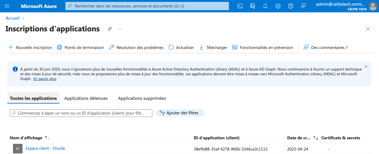Switch to Applications détenues tab
Image resolution: width=379 pixels, height=154 pixels.
coord(86,99)
